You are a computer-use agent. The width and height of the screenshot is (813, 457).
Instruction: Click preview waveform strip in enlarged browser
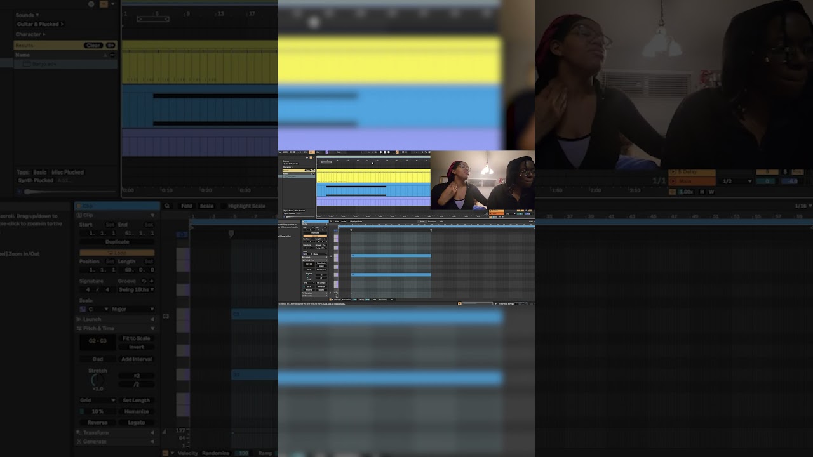point(70,190)
